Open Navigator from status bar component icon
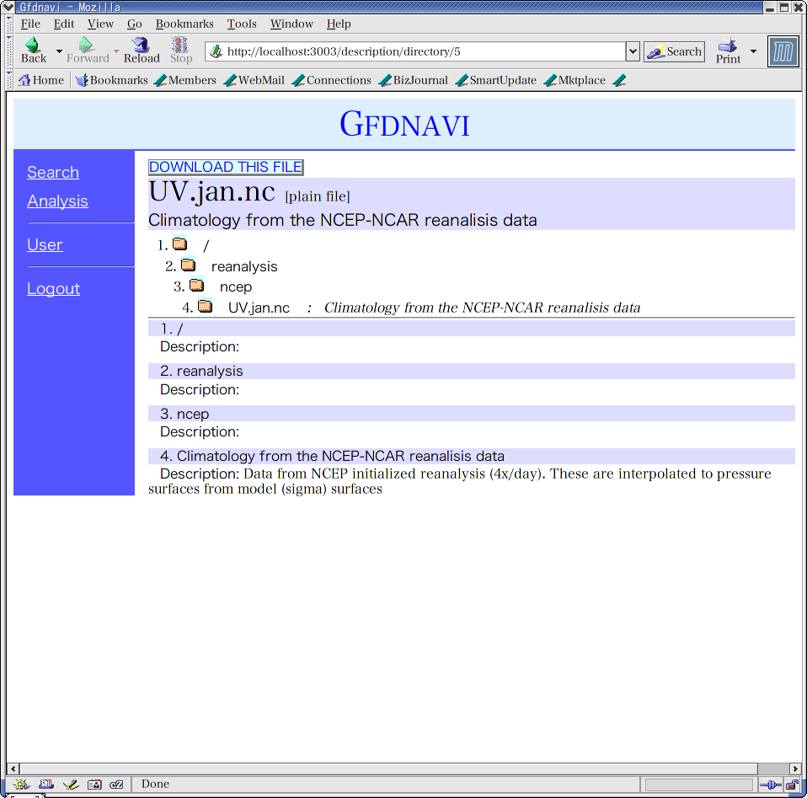 (21, 785)
